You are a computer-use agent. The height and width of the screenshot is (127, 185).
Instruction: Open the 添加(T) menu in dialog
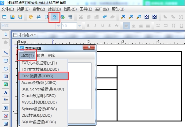coord(27,55)
